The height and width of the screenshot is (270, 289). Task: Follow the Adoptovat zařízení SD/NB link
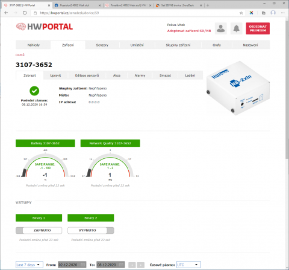coord(189,31)
